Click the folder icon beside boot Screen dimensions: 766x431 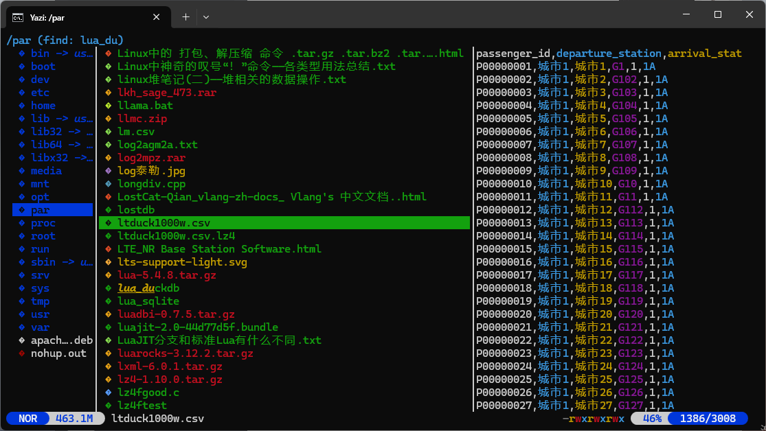coord(21,67)
